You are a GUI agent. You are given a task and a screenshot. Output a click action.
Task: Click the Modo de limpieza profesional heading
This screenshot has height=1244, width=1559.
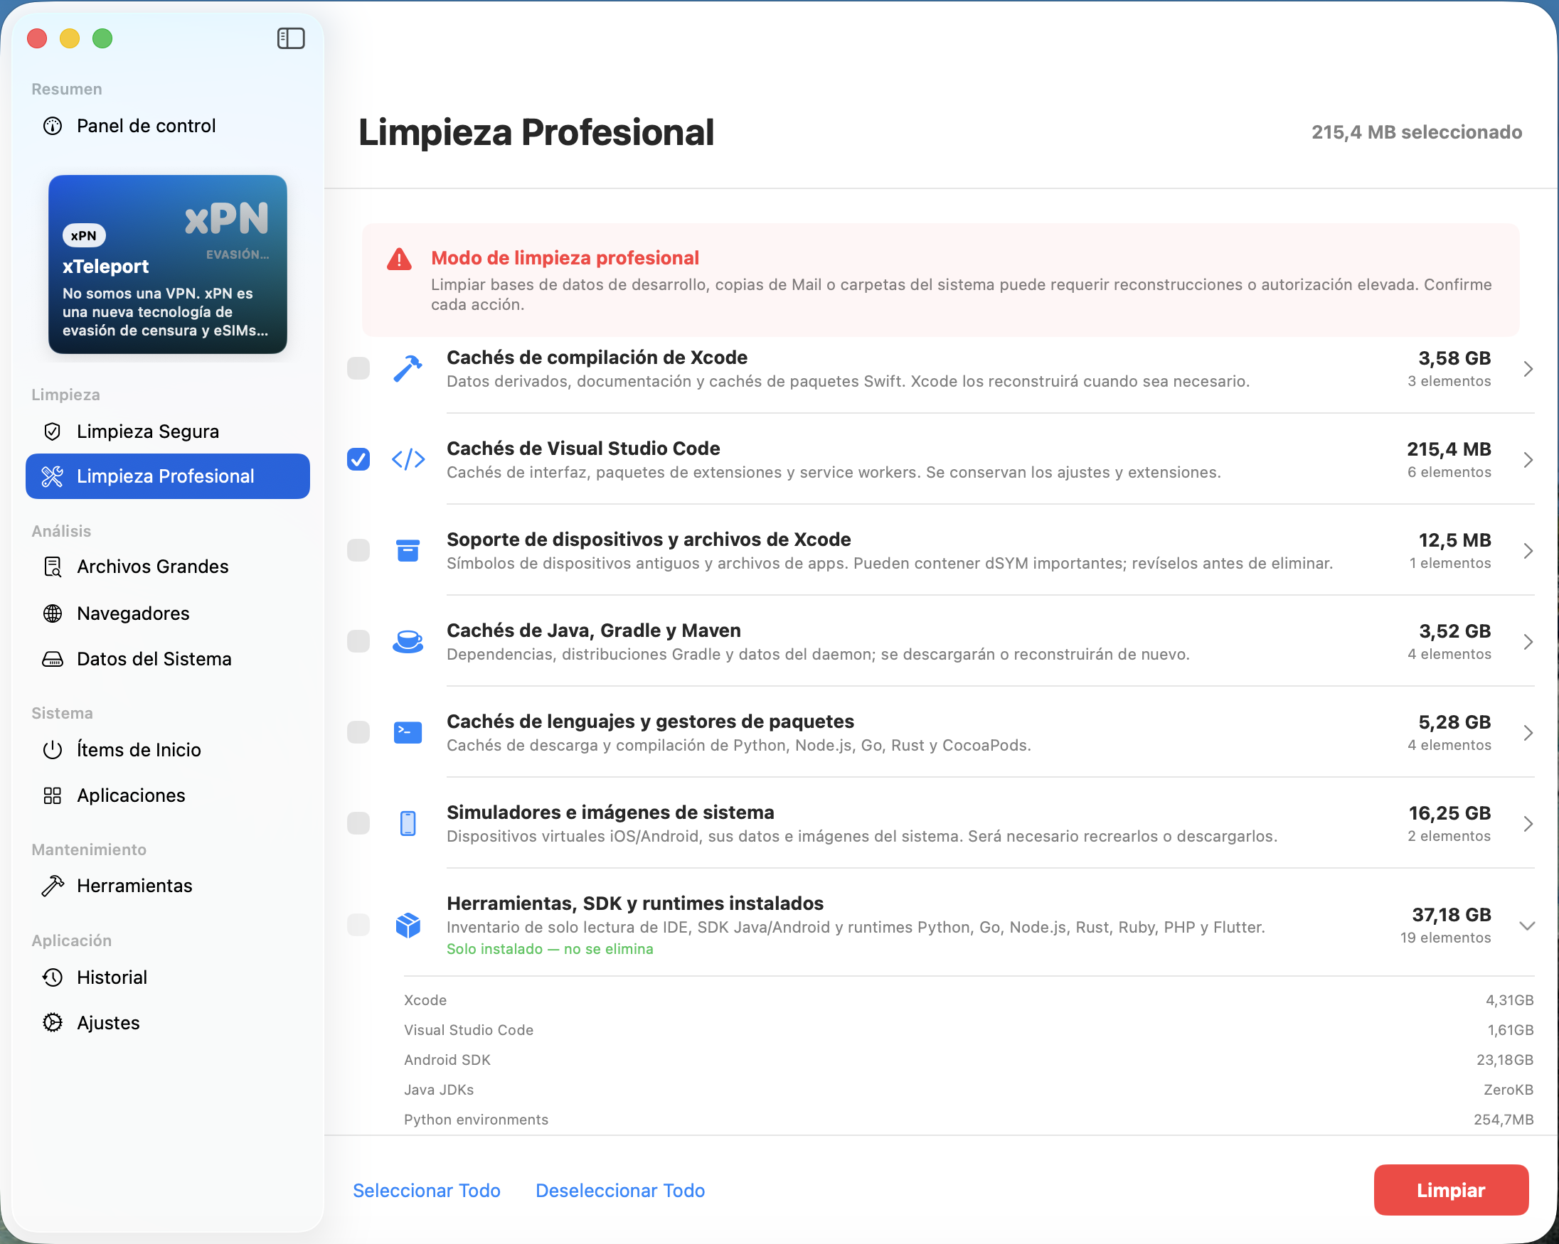coord(565,258)
